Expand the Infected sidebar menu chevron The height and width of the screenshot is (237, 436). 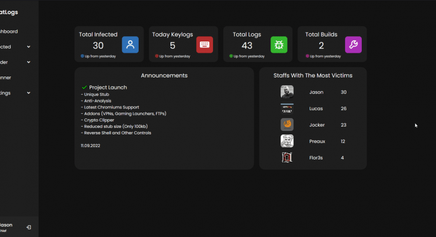coord(28,47)
